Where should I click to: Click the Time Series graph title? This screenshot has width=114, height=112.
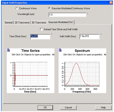31,51
